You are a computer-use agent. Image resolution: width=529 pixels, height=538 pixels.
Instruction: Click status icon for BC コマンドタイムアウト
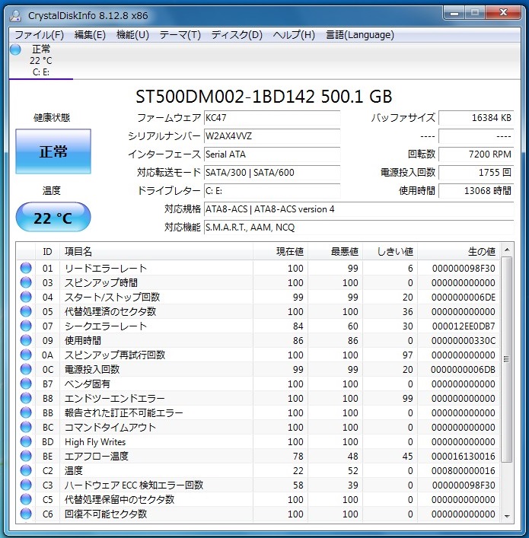tap(26, 427)
